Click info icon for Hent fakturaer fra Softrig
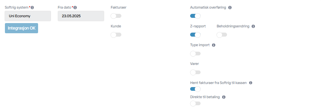Screen dimensions: 321x112 [251, 83]
